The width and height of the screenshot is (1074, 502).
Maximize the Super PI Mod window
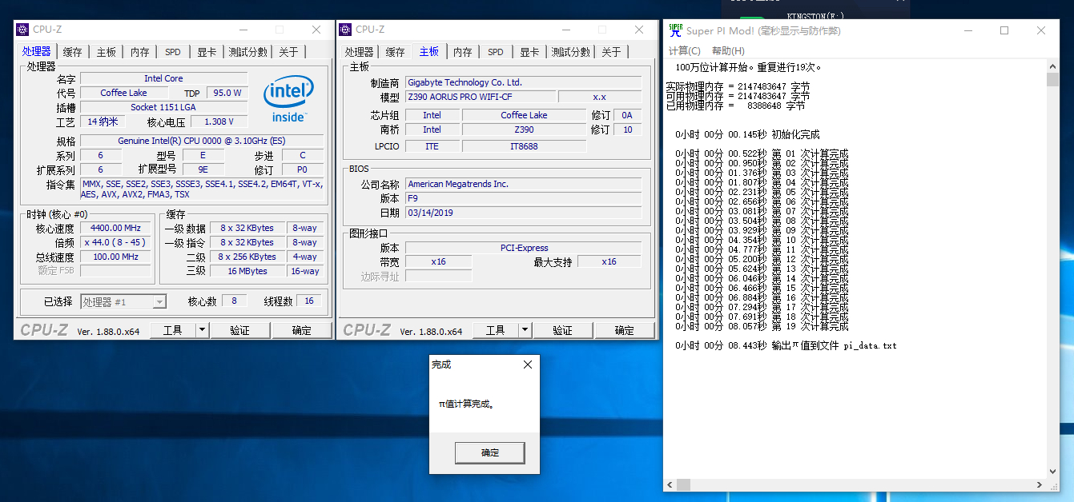1004,30
